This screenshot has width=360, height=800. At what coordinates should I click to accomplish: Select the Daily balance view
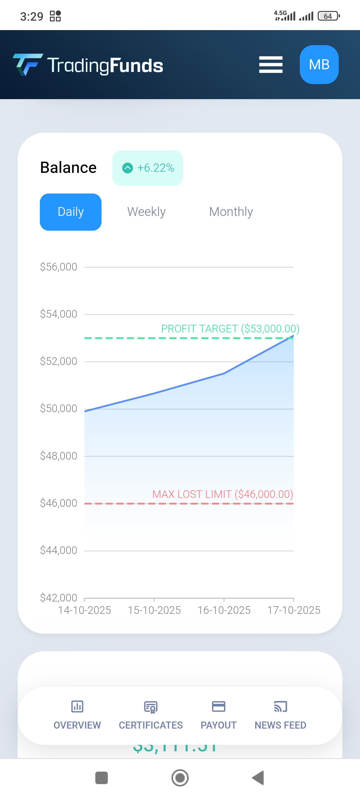(x=71, y=212)
